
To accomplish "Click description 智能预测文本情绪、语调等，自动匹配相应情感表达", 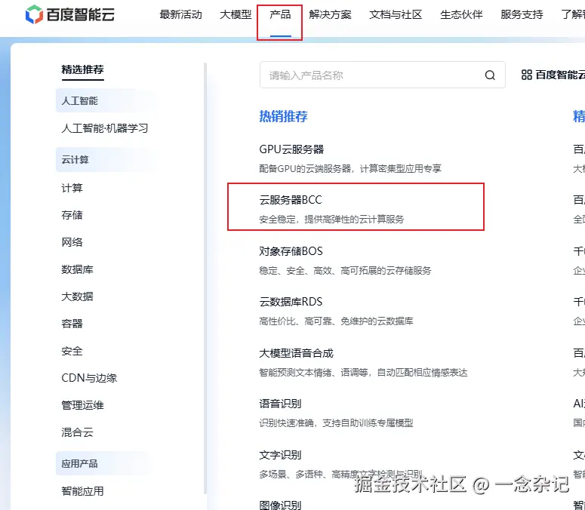I will 363,373.
